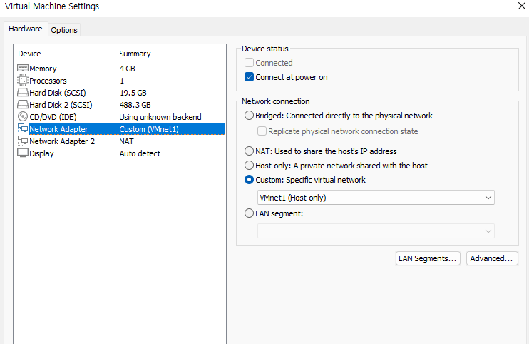Select the Custom specific virtual network option
Viewport: 529px width, 344px height.
point(249,180)
